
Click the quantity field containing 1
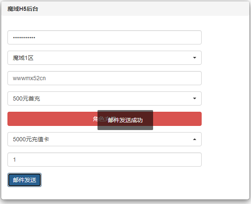pos(105,160)
